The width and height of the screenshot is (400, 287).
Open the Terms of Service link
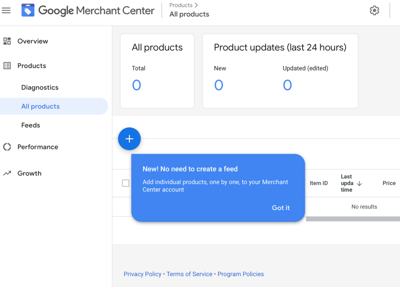pyautogui.click(x=189, y=274)
